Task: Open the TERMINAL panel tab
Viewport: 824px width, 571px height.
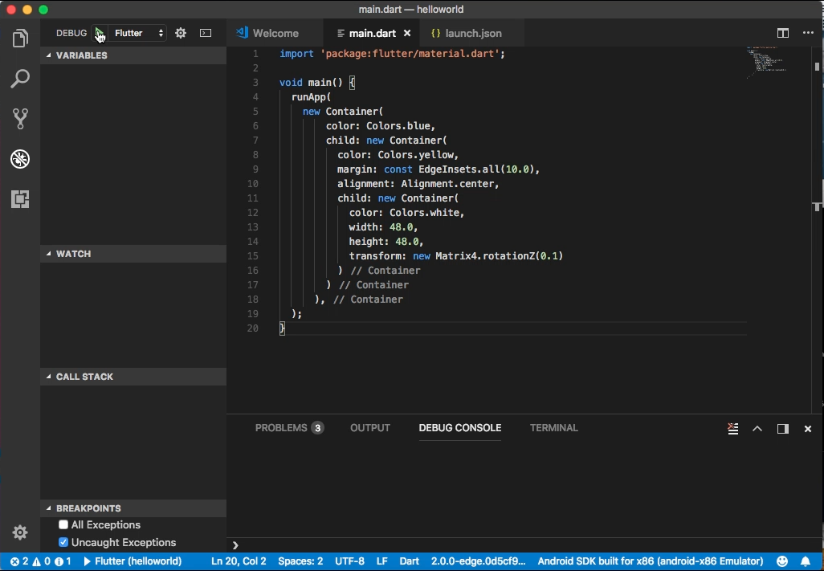Action: (554, 428)
